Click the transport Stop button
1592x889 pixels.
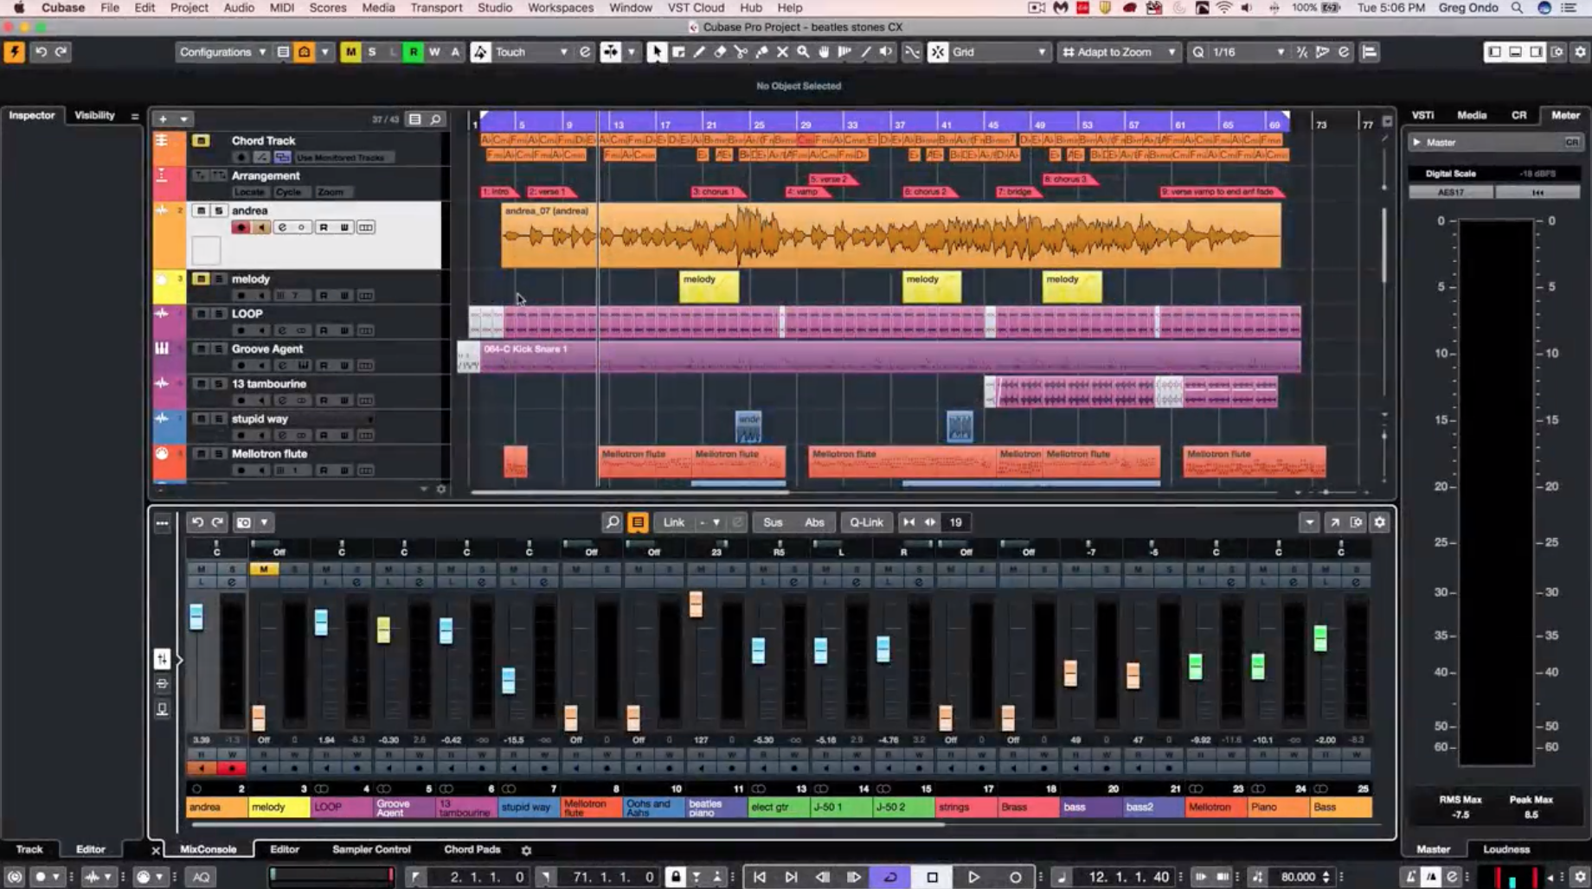(x=932, y=877)
